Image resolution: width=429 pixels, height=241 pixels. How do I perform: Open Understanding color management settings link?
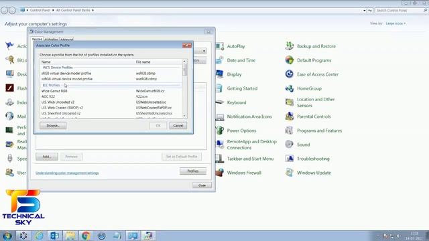pyautogui.click(x=67, y=173)
